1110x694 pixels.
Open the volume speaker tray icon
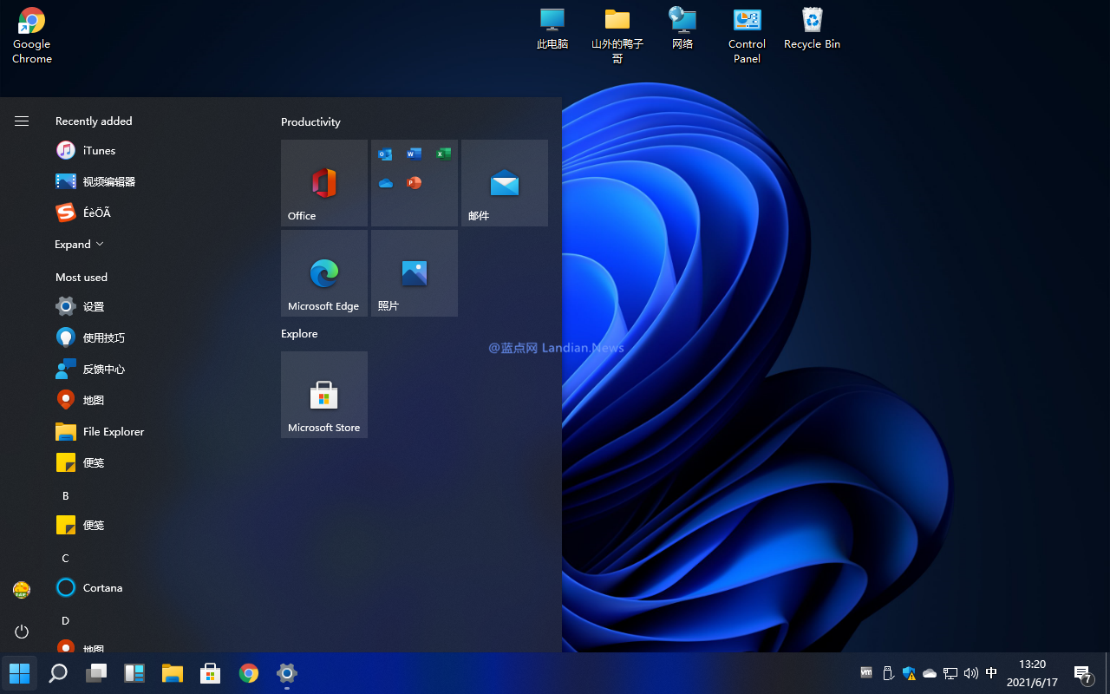click(971, 673)
